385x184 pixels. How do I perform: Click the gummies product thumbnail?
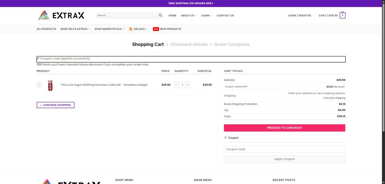[50, 85]
